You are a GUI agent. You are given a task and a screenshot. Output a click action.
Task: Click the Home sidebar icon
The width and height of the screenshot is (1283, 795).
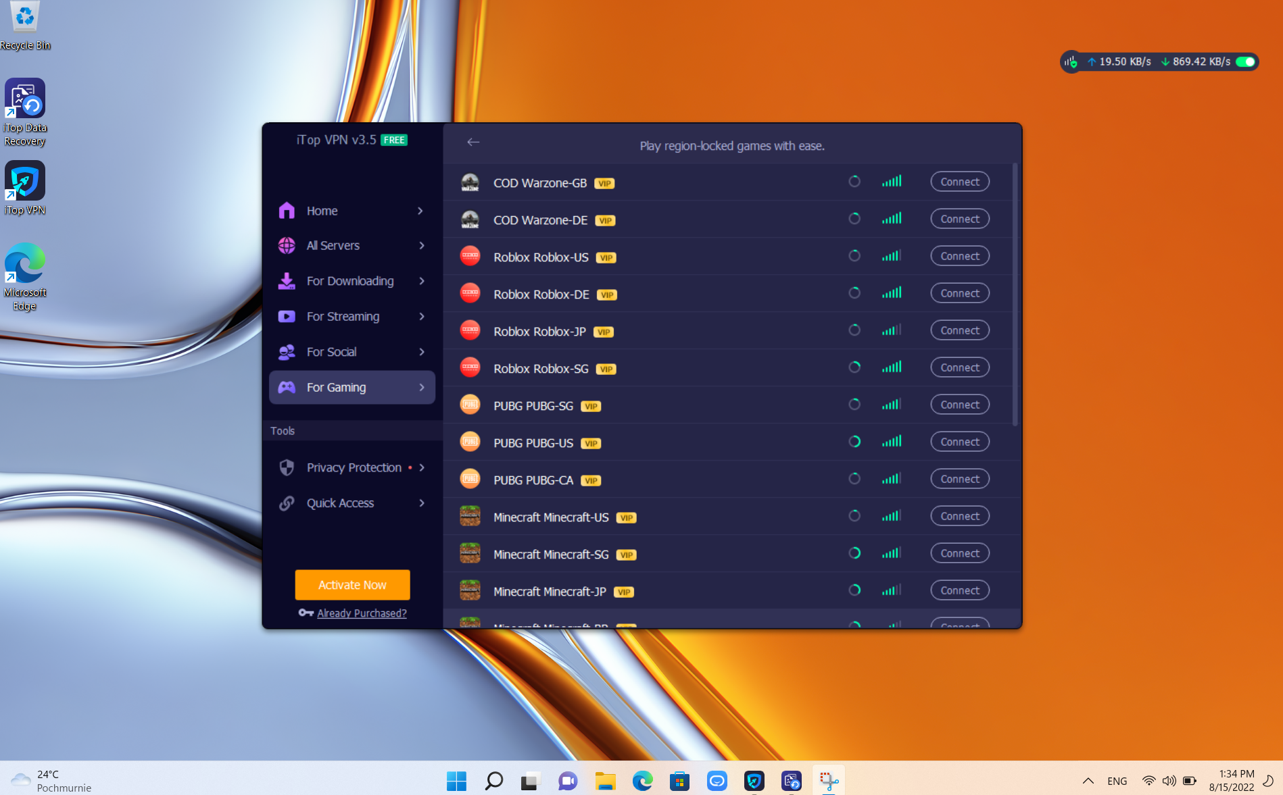287,211
